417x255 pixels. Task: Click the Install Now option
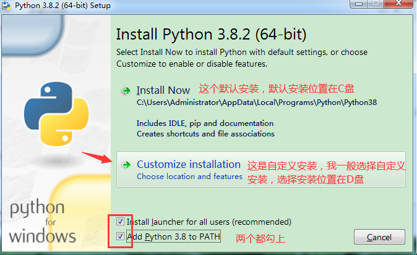163,91
